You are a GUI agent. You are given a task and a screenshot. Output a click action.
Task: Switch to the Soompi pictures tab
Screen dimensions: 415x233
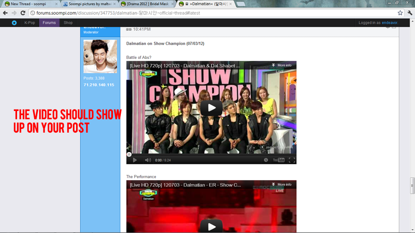coord(90,4)
